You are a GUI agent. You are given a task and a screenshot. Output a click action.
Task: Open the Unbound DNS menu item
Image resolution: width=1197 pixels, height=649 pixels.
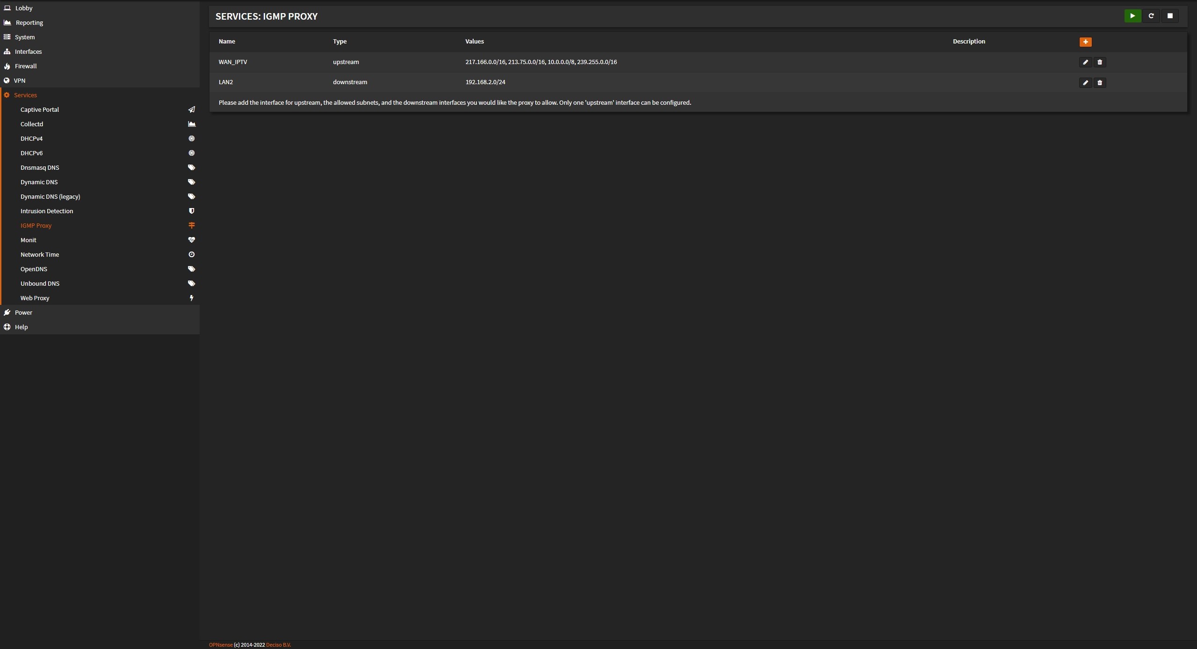point(40,283)
